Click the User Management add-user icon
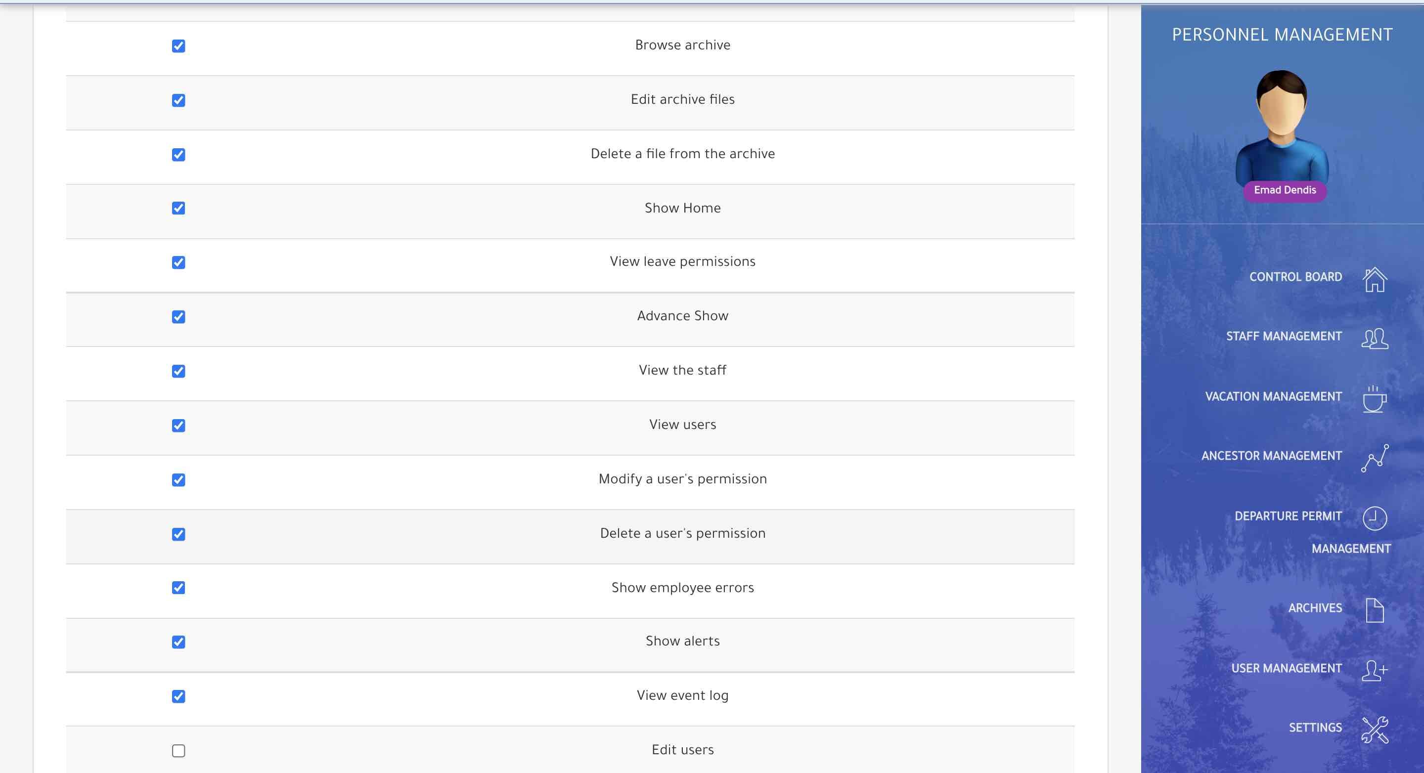The height and width of the screenshot is (773, 1424). coord(1374,670)
